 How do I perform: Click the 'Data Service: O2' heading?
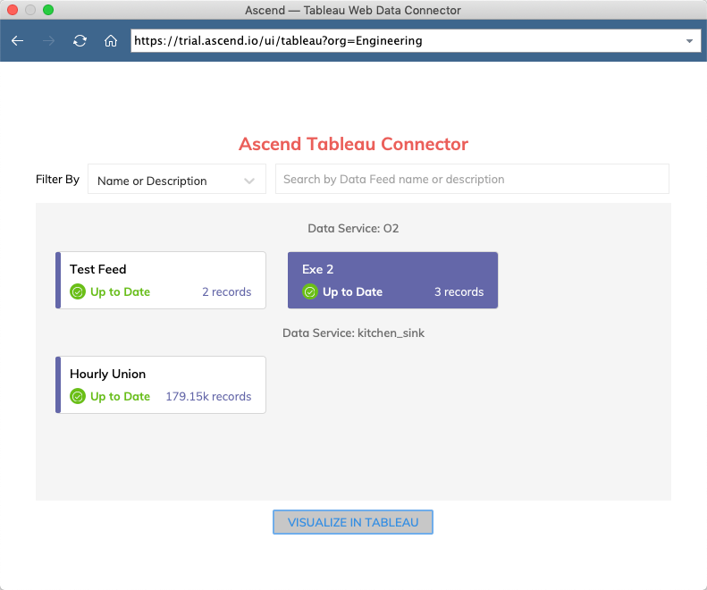353,228
